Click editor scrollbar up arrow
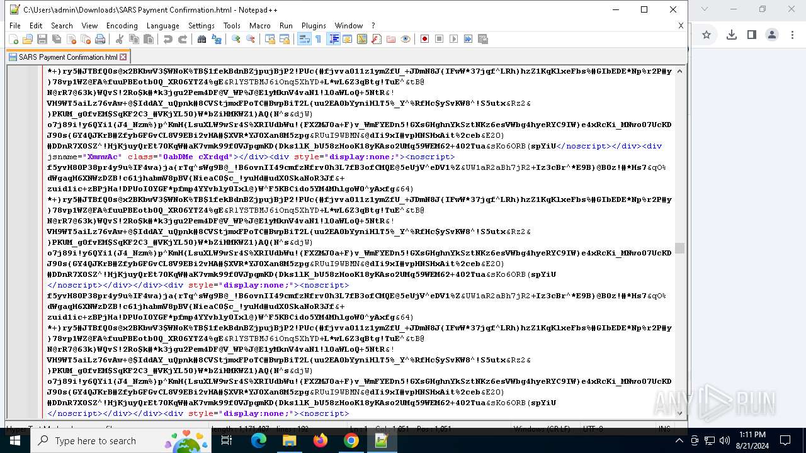This screenshot has height=453, width=806. pos(679,71)
